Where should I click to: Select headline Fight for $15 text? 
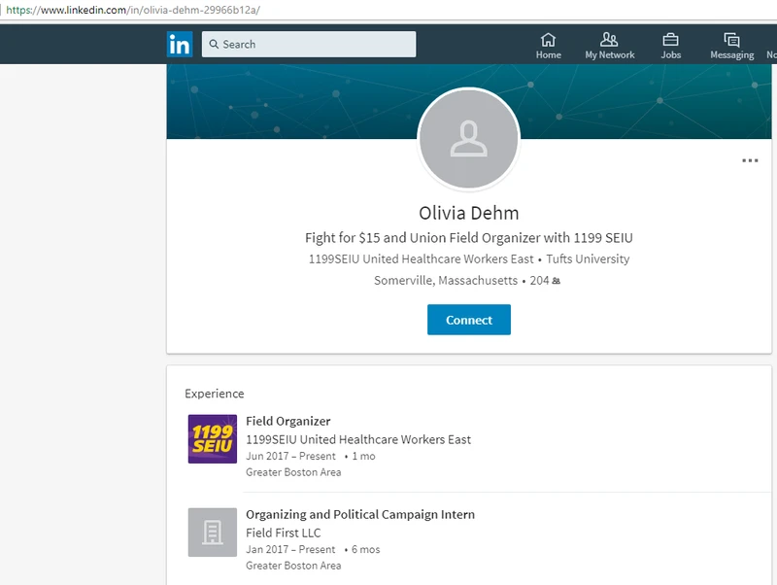pyautogui.click(x=469, y=238)
